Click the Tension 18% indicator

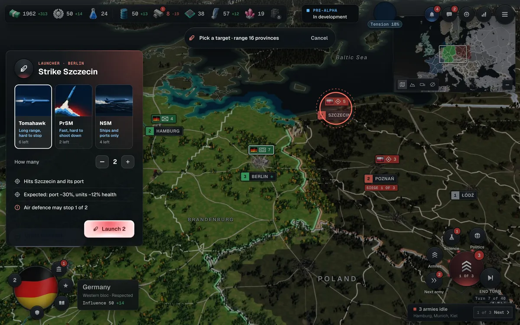(x=385, y=24)
